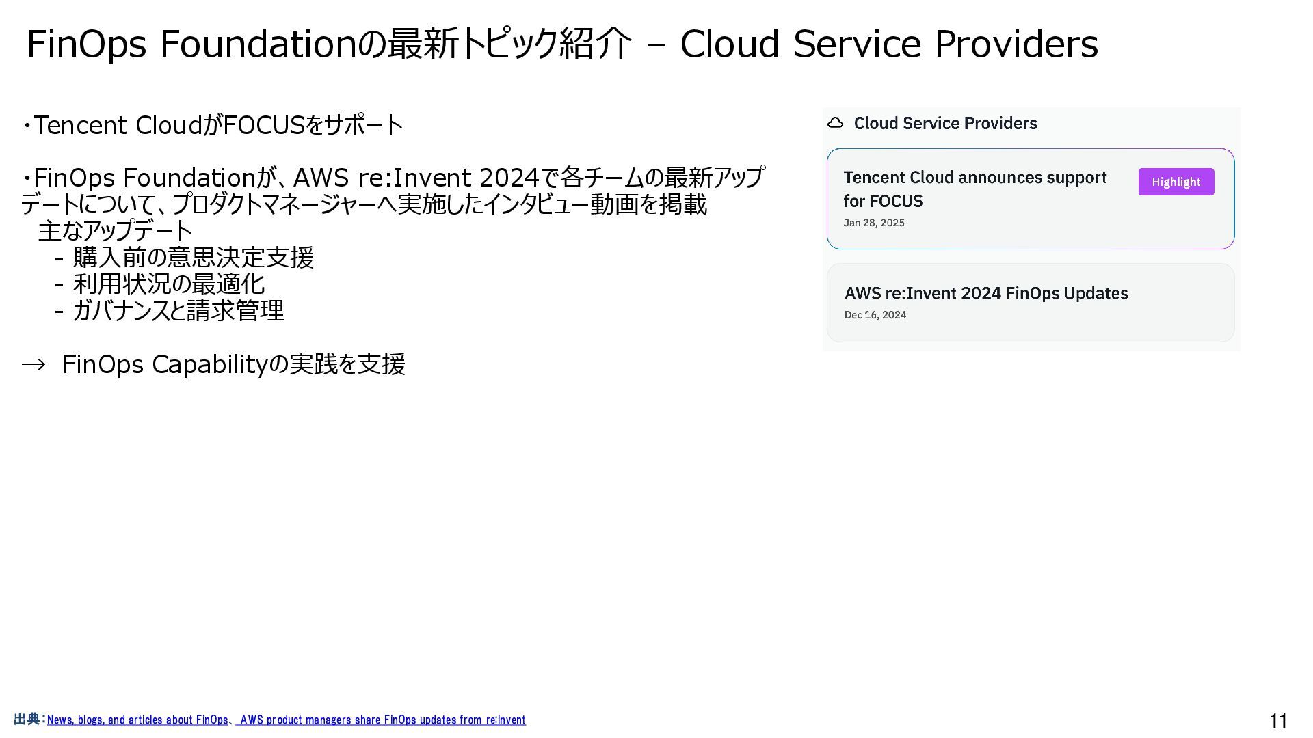Open the 'News, blogs, and articles about FinOps' link
1313x738 pixels.
(x=137, y=720)
